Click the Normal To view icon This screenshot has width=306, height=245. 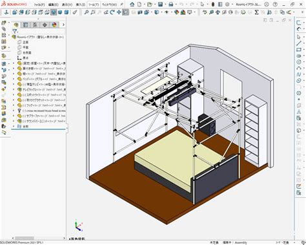(6, 12)
